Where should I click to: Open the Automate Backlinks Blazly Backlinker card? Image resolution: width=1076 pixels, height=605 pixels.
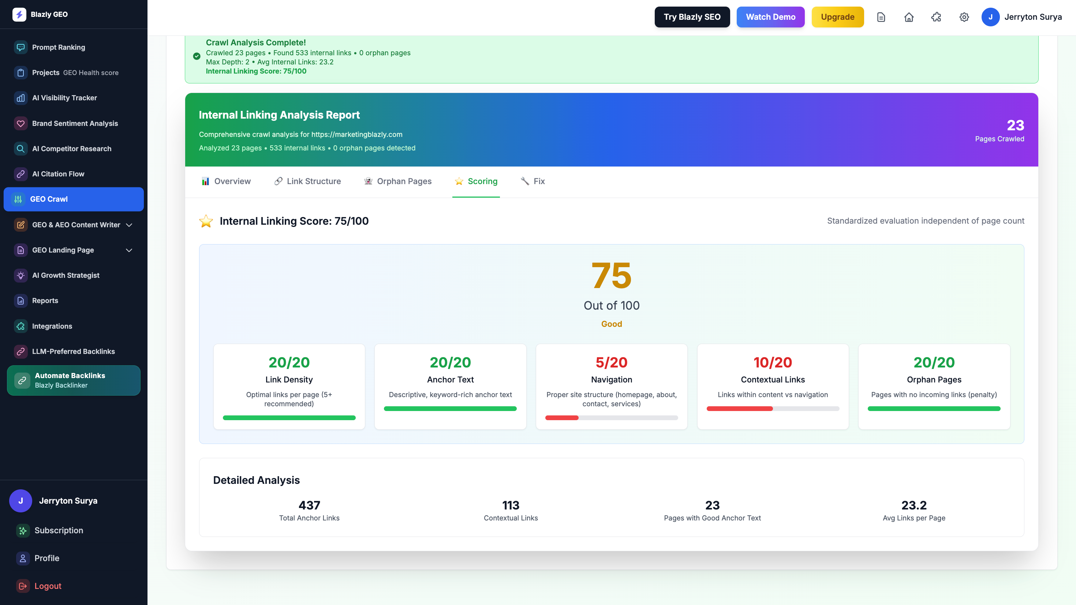(x=74, y=380)
